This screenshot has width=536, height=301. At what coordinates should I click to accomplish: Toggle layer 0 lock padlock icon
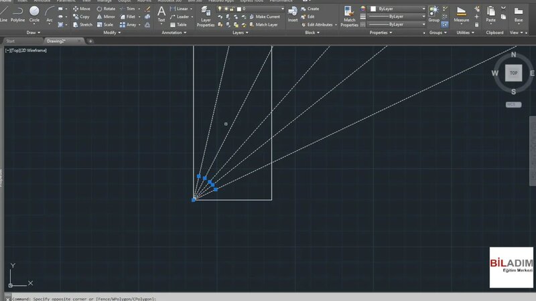click(x=232, y=9)
